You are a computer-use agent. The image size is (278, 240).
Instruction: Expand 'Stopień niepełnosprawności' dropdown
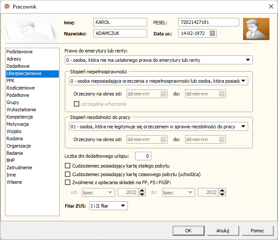point(243,81)
